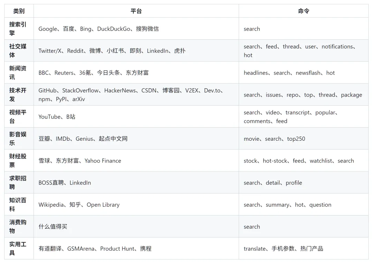Click the platform cell starting with GitHub、StackOverflow
The height and width of the screenshot is (262, 375).
coord(136,95)
